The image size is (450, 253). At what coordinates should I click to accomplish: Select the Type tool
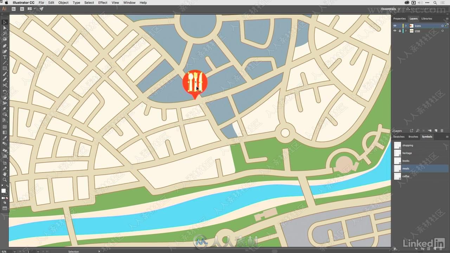(5, 57)
